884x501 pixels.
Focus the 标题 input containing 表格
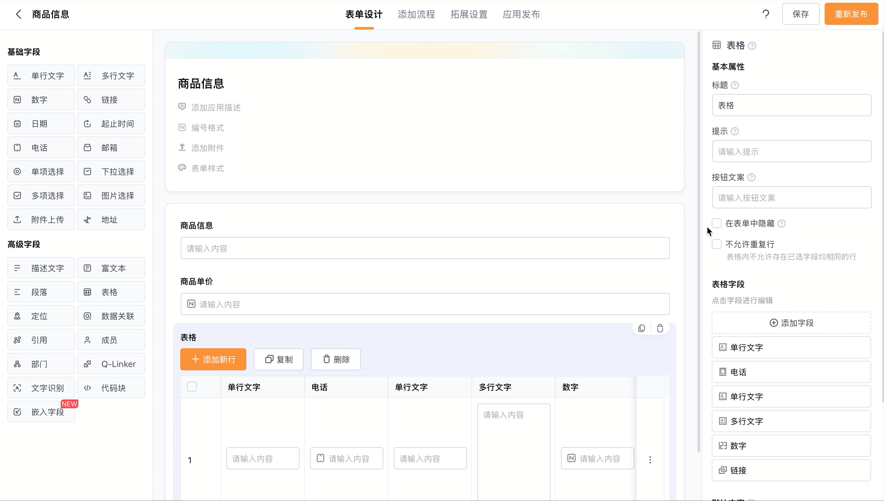792,105
